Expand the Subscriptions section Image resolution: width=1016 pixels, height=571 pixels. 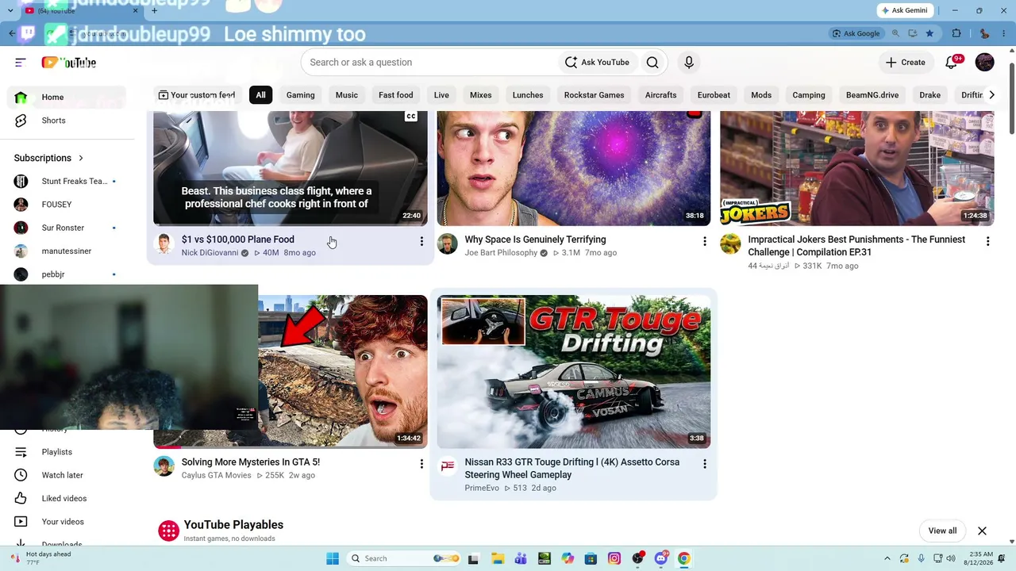[x=48, y=158]
